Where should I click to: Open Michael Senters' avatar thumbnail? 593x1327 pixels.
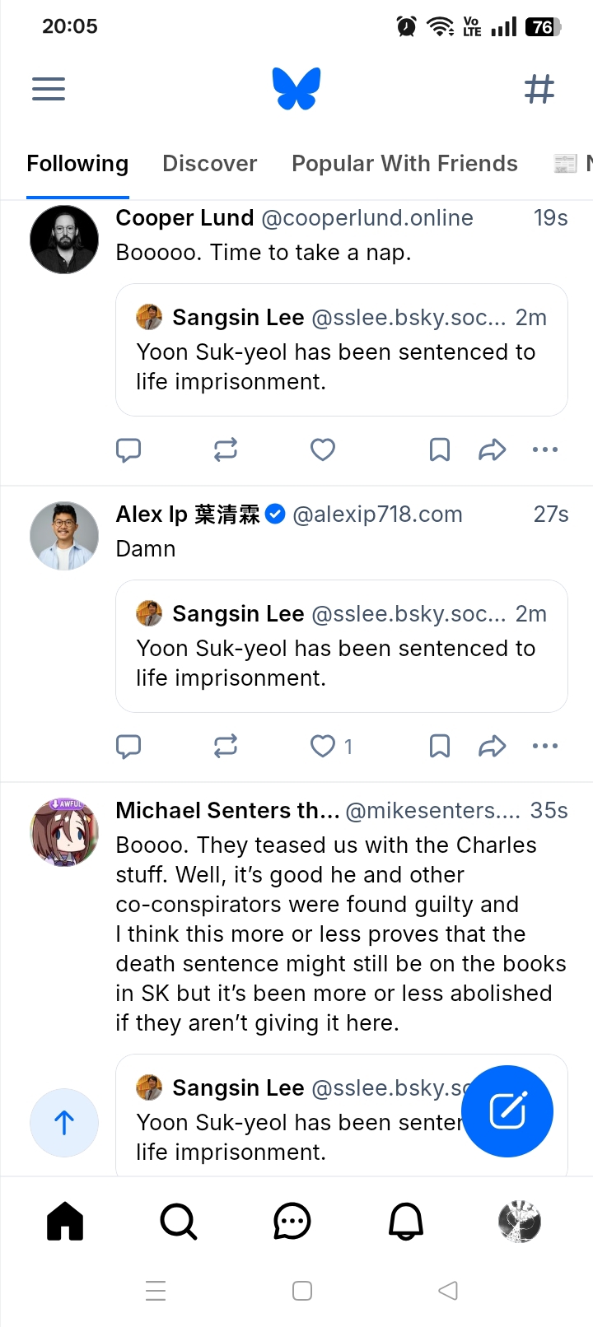(64, 832)
